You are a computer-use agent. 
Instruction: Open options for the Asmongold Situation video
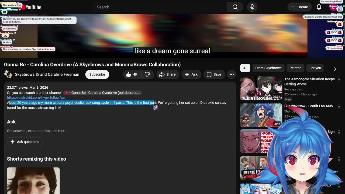pyautogui.click(x=339, y=80)
